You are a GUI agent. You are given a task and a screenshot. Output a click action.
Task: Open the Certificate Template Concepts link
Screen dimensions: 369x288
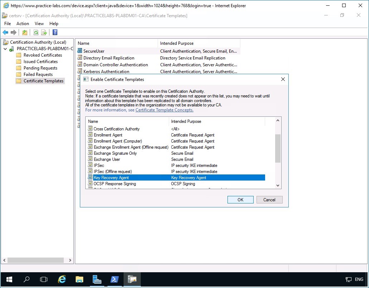164,110
